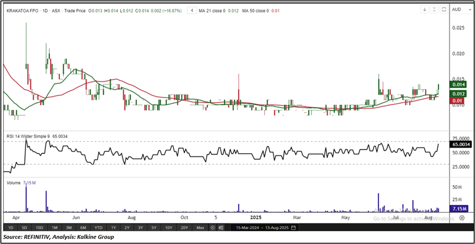Click the 0.020 price axis label
This screenshot has height=244, width=475.
[458, 54]
